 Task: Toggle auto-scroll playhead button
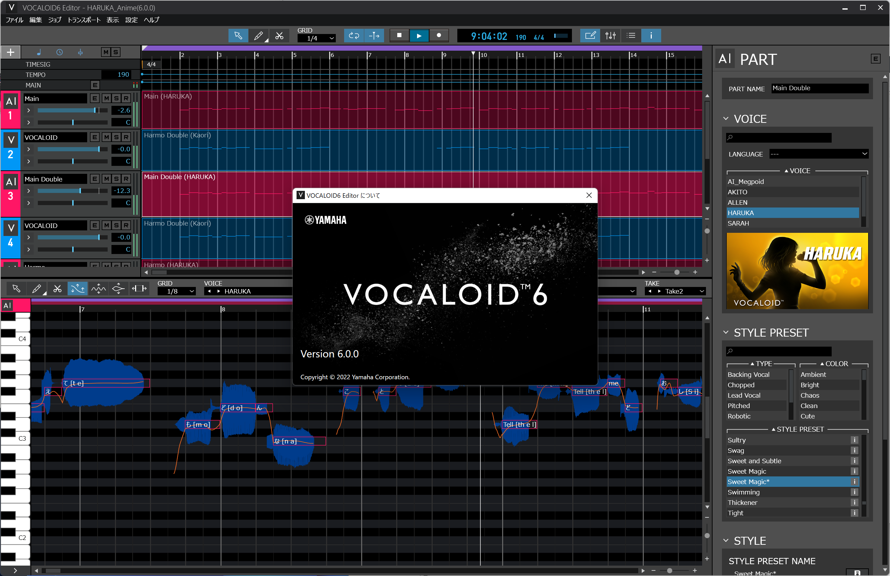pyautogui.click(x=374, y=35)
